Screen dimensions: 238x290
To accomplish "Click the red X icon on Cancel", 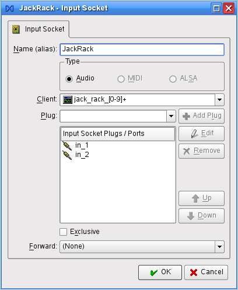I will coord(194,272).
